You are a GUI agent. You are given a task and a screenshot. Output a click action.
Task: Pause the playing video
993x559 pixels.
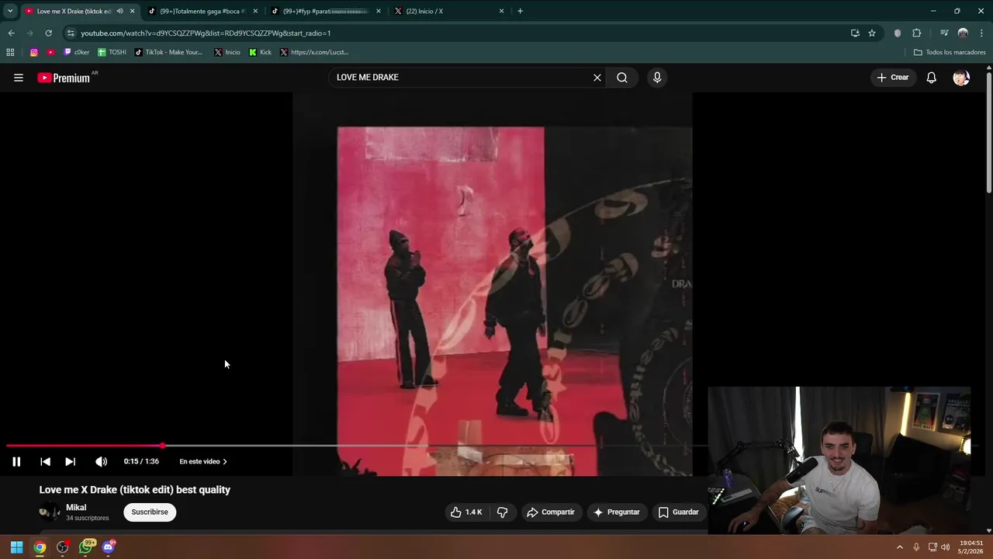[x=16, y=461]
